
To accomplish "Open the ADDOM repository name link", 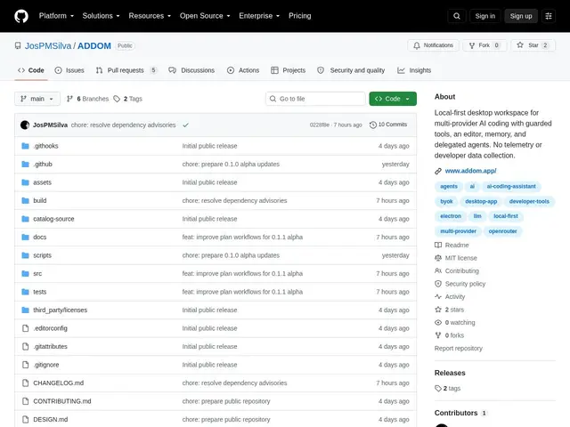I will [94, 45].
